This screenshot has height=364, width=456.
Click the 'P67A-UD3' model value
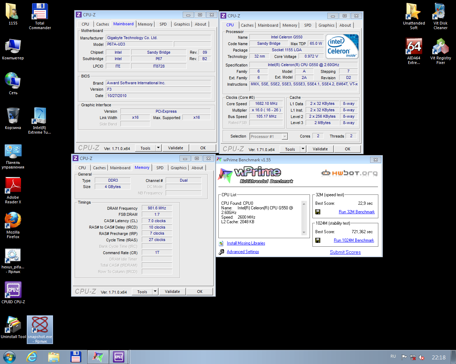pos(139,44)
